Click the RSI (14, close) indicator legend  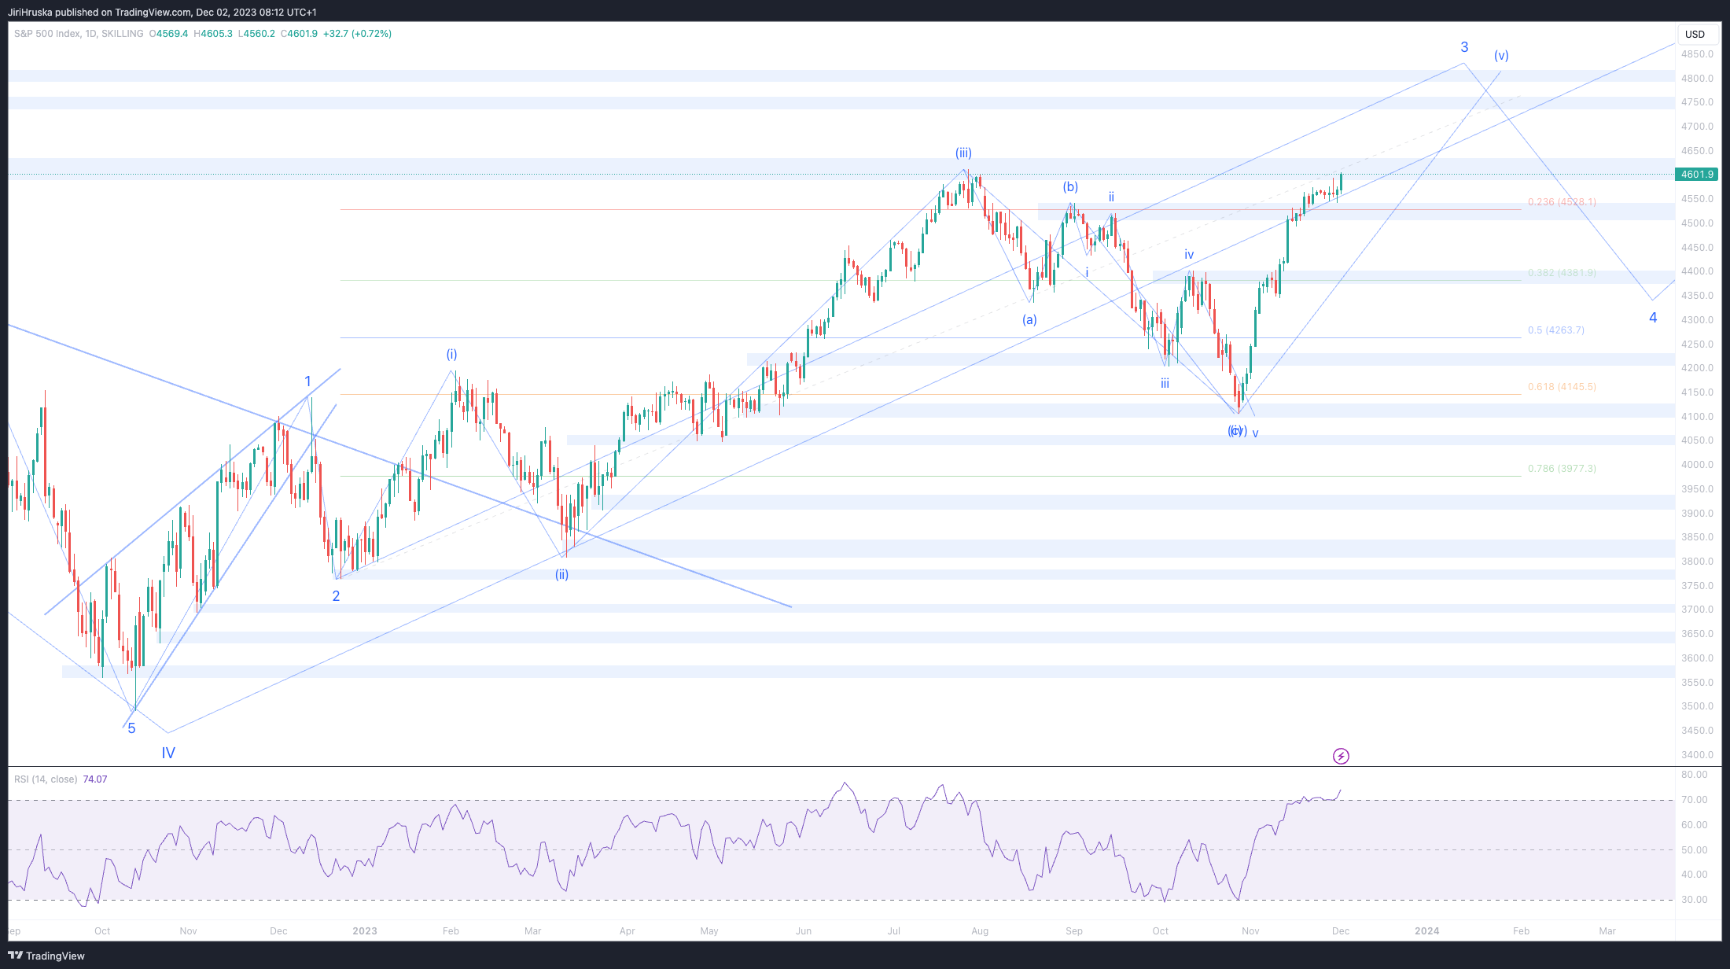[x=46, y=779]
